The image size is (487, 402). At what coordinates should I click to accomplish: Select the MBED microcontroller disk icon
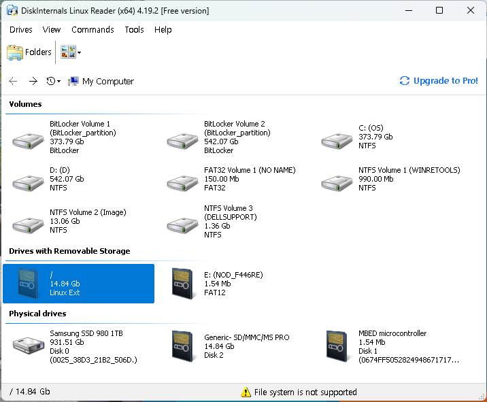[x=337, y=346]
